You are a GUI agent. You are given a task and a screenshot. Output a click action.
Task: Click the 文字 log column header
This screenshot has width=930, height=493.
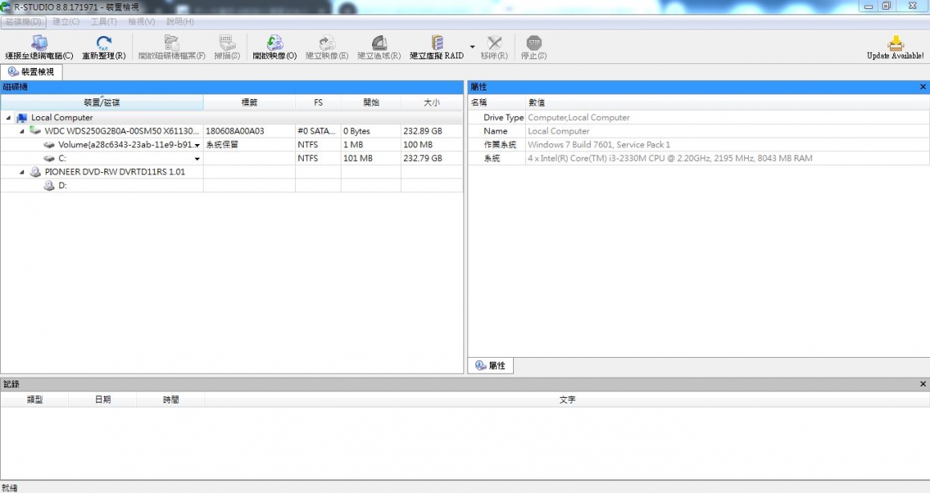click(567, 399)
